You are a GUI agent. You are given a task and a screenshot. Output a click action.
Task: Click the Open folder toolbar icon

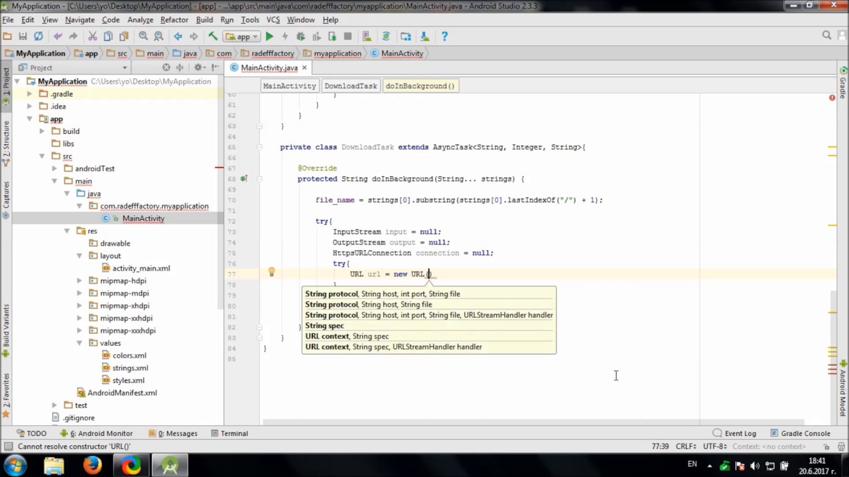point(7,36)
